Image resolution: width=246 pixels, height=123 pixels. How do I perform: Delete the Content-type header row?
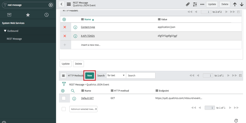[x=65, y=27]
